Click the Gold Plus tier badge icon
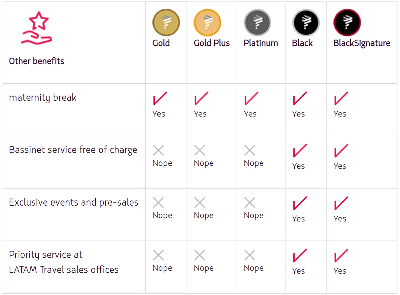 (207, 22)
